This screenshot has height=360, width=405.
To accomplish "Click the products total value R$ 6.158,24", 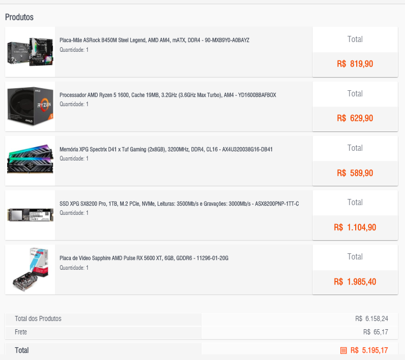I will click(372, 318).
